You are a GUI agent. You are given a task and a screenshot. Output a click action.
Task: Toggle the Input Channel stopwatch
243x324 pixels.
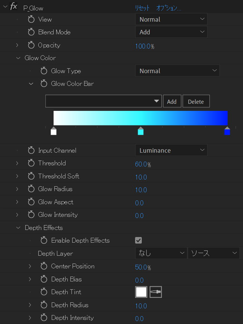(x=31, y=150)
